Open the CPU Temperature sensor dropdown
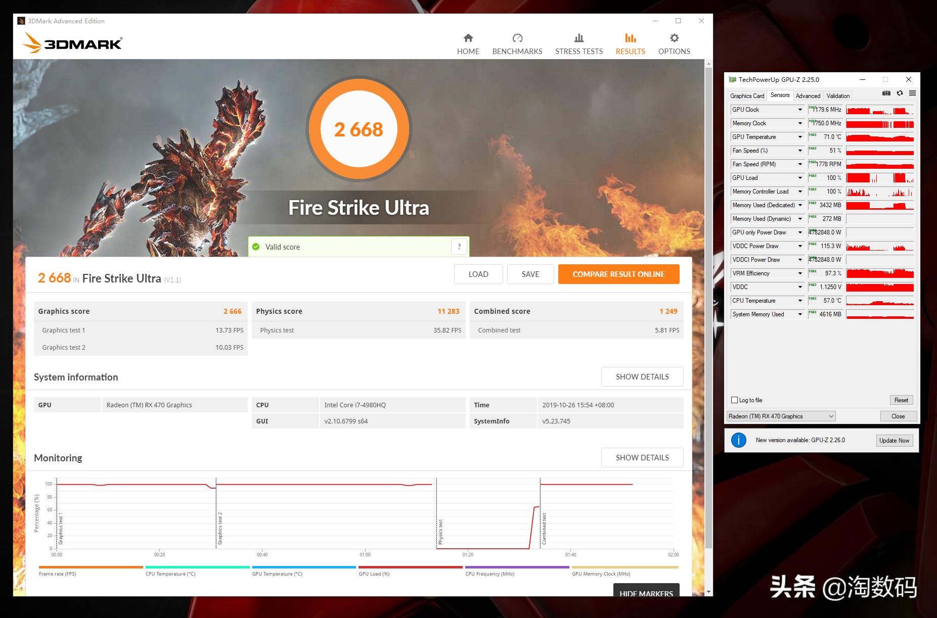The width and height of the screenshot is (937, 618). (800, 301)
